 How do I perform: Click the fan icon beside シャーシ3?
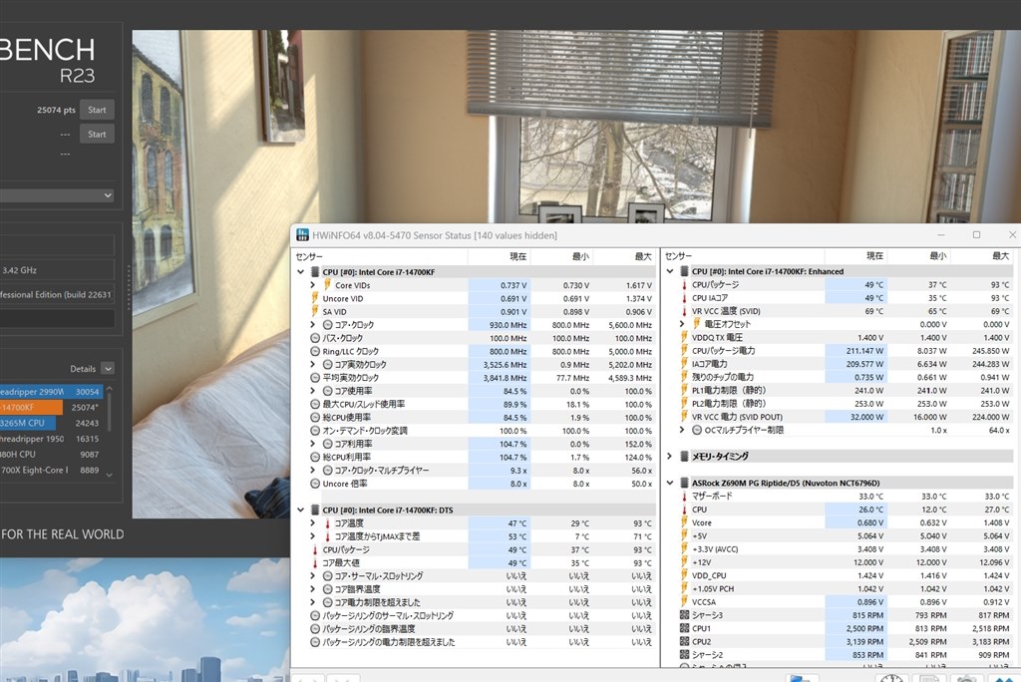click(684, 615)
